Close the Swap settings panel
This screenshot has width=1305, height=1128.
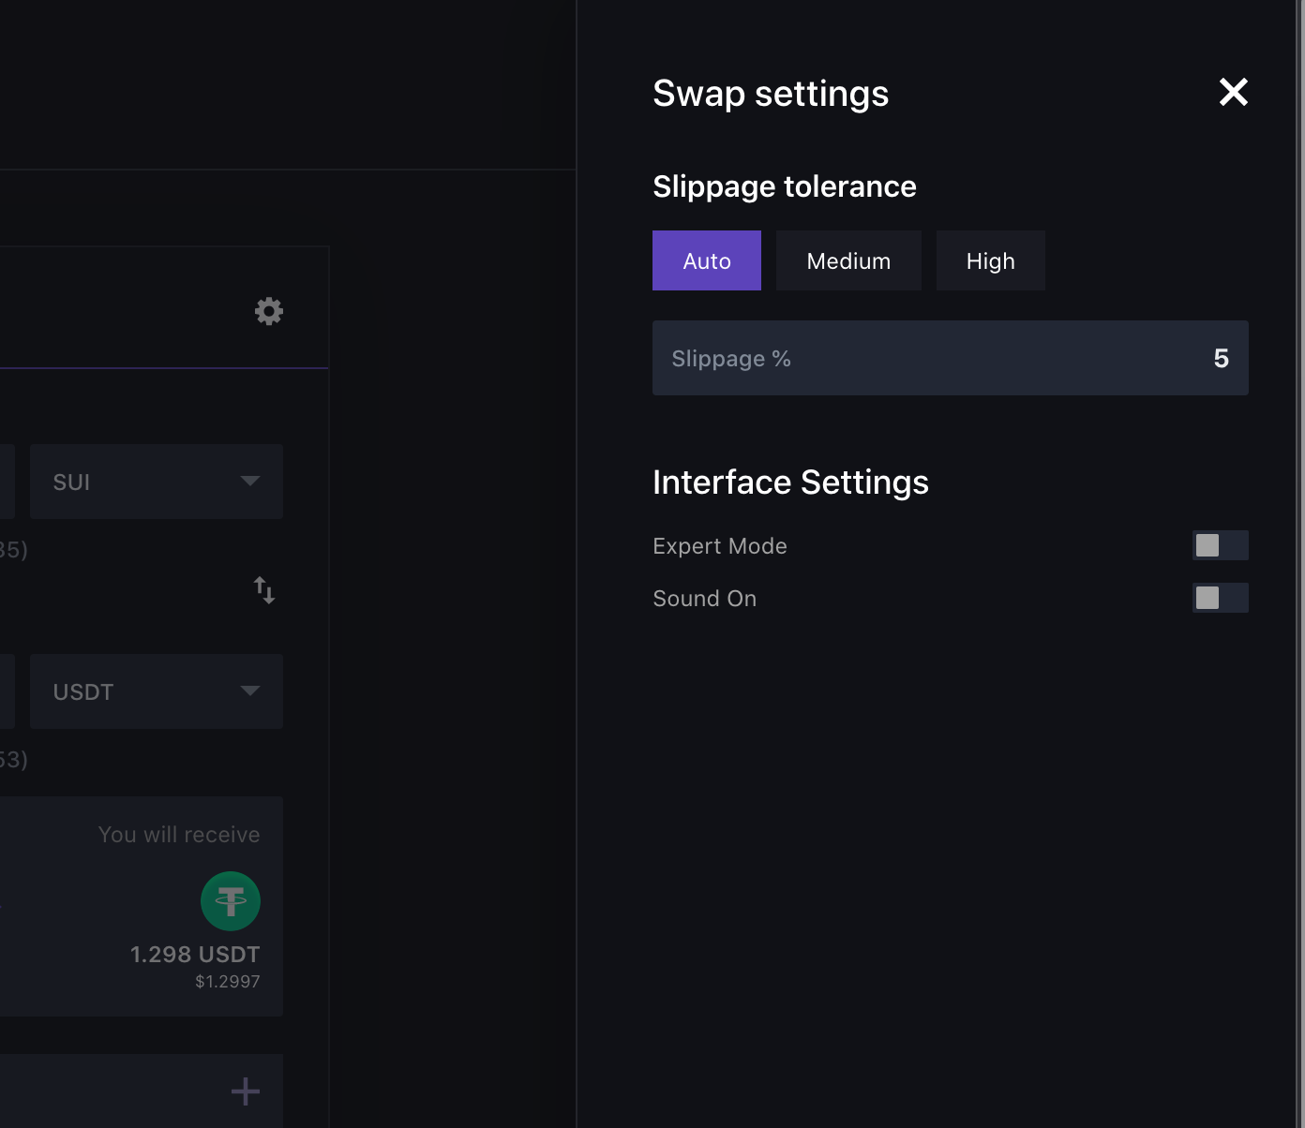point(1233,92)
